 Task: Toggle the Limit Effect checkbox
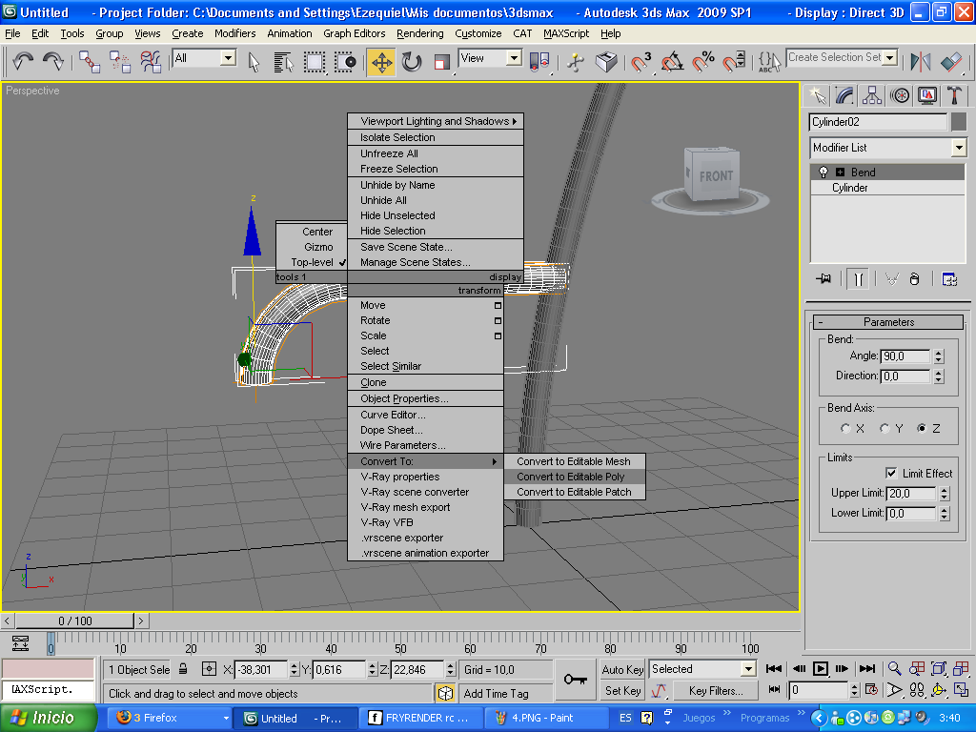(891, 473)
